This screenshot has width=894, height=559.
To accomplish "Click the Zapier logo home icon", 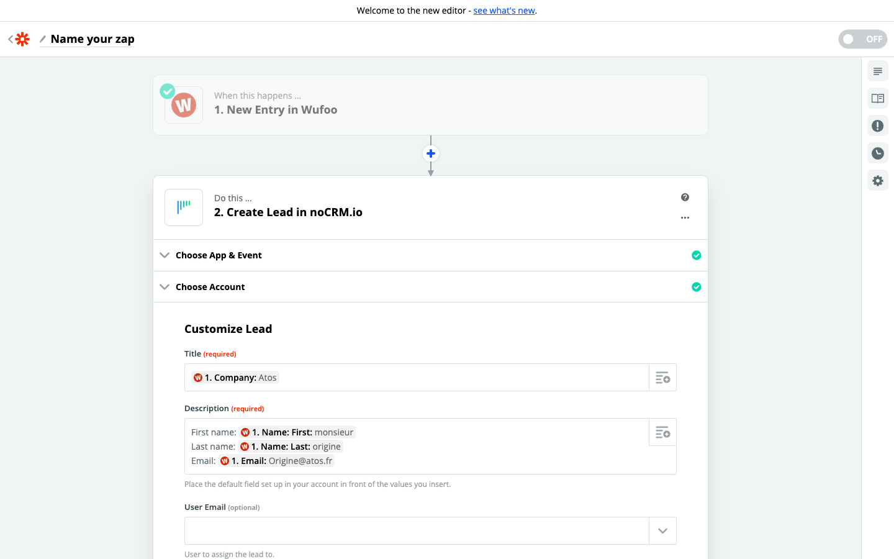I will coord(22,39).
